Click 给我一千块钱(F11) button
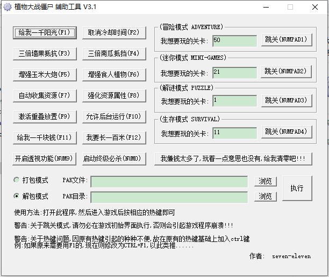This screenshot has width=329, height=277. 45,138
